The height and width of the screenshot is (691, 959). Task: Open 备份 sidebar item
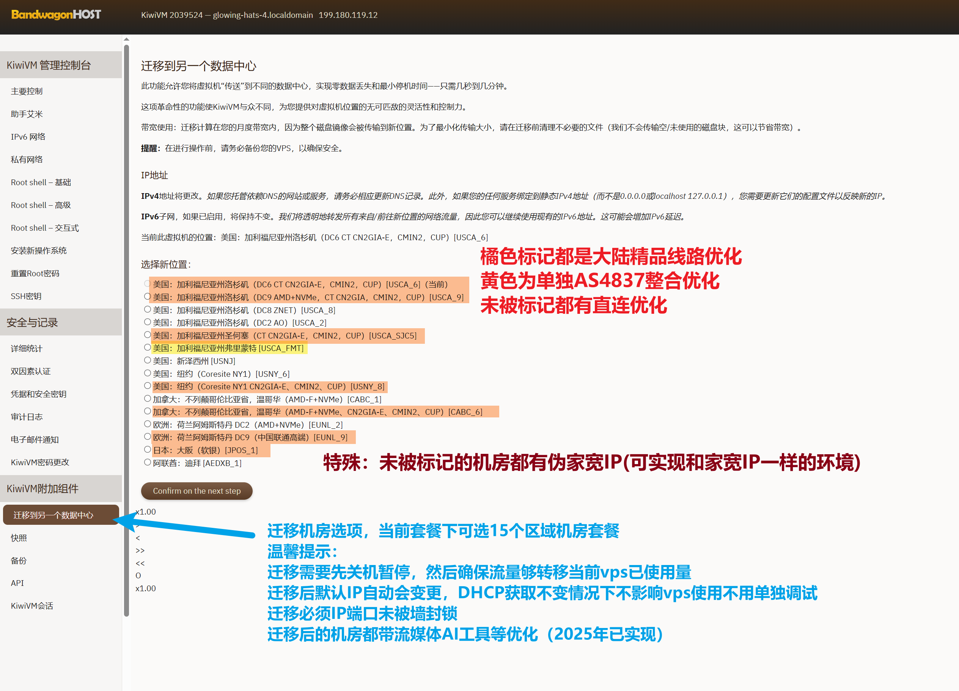click(19, 561)
